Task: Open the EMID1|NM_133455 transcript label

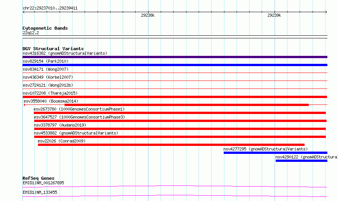Action: [40, 192]
